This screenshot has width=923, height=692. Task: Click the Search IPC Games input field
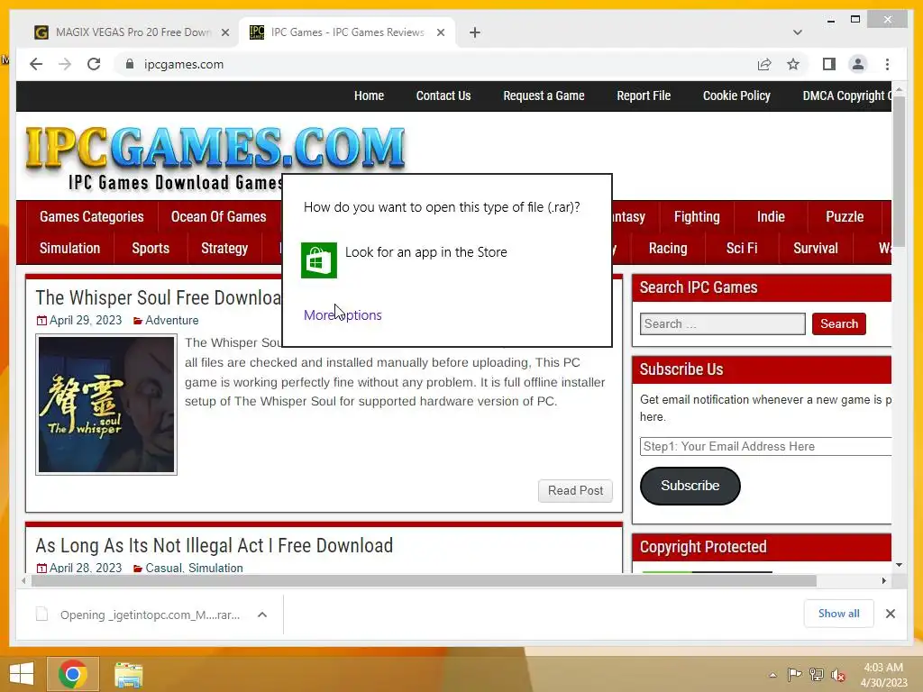click(722, 324)
